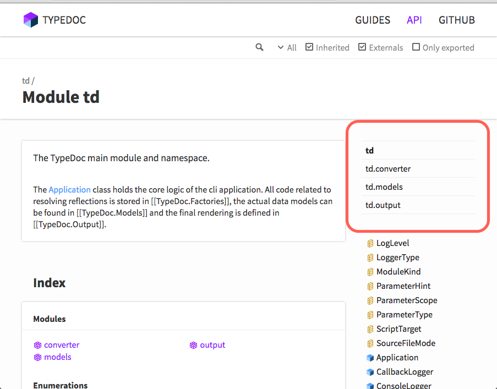Open the API menu item
Image resolution: width=497 pixels, height=389 pixels.
click(x=414, y=20)
